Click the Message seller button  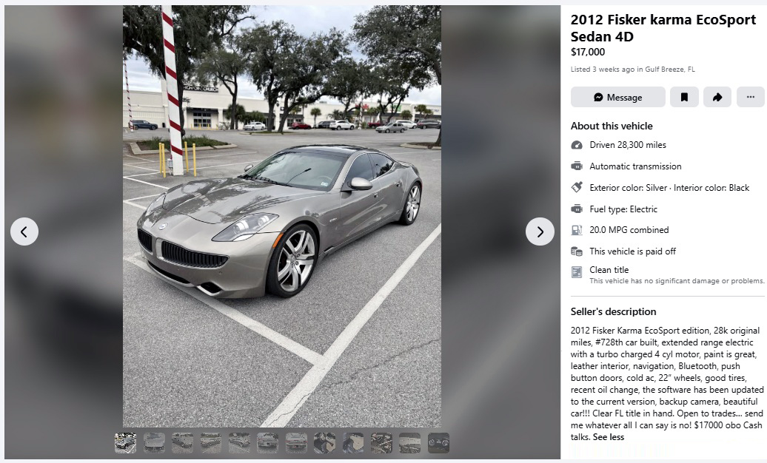click(617, 98)
